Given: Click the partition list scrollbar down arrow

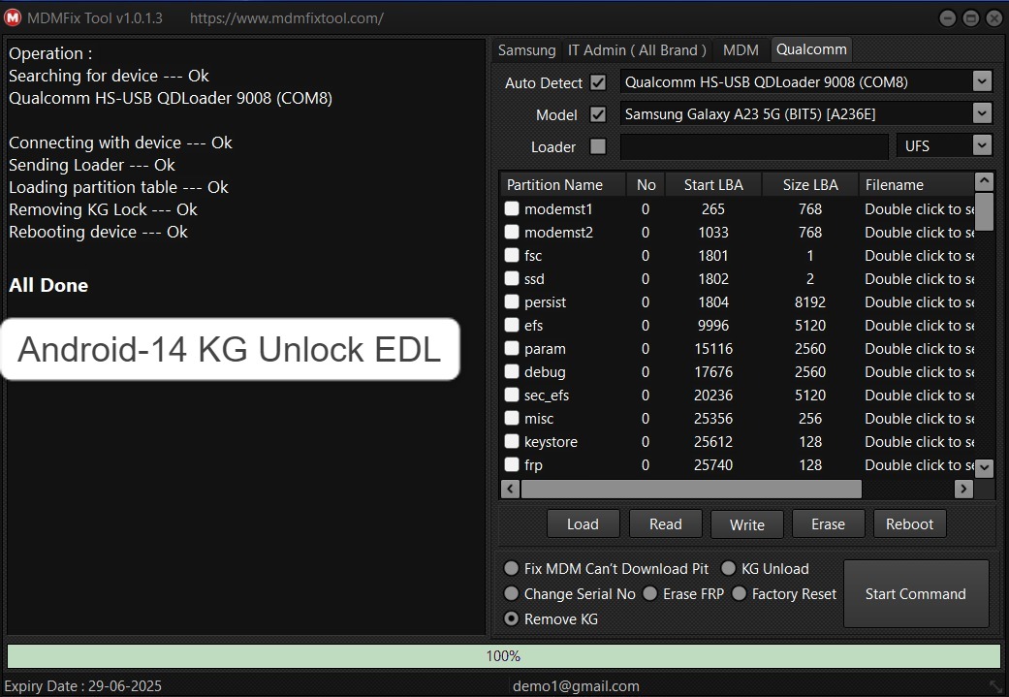Looking at the screenshot, I should [x=984, y=467].
